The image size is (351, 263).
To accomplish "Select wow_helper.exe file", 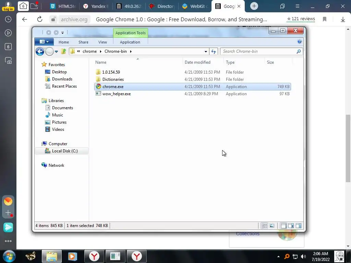I will [x=193, y=94].
